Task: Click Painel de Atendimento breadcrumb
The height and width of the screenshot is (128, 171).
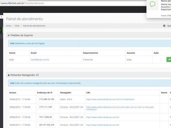Action: pyautogui.click(x=34, y=26)
